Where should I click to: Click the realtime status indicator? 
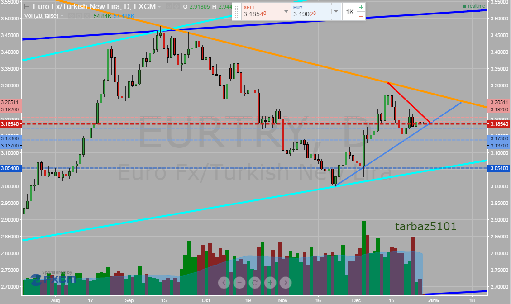(473, 6)
